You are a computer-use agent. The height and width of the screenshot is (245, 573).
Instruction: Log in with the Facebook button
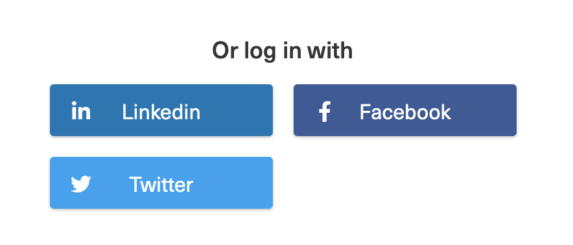point(405,110)
